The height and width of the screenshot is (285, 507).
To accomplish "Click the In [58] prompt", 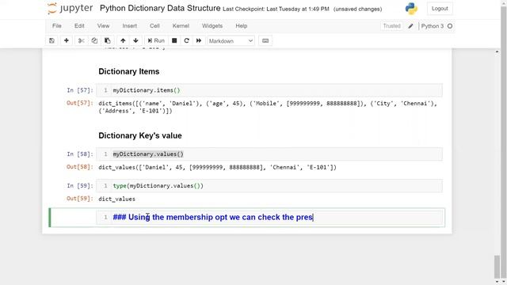I will [80, 154].
